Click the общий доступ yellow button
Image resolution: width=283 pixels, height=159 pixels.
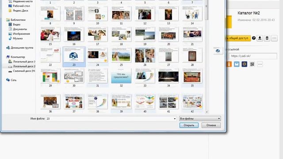(238, 38)
